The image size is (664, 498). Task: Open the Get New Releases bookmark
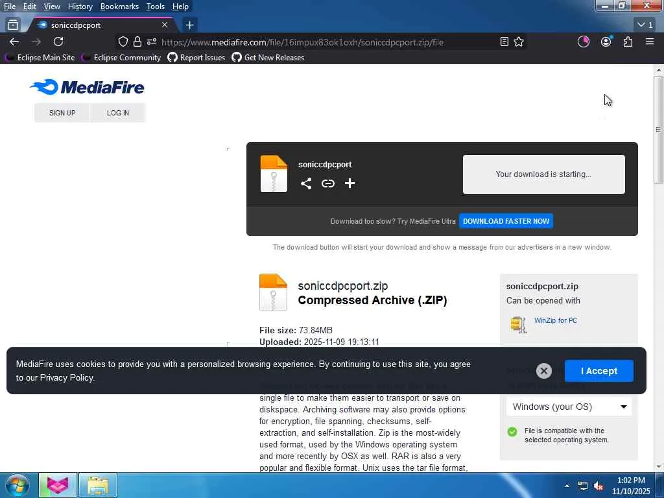tap(268, 58)
